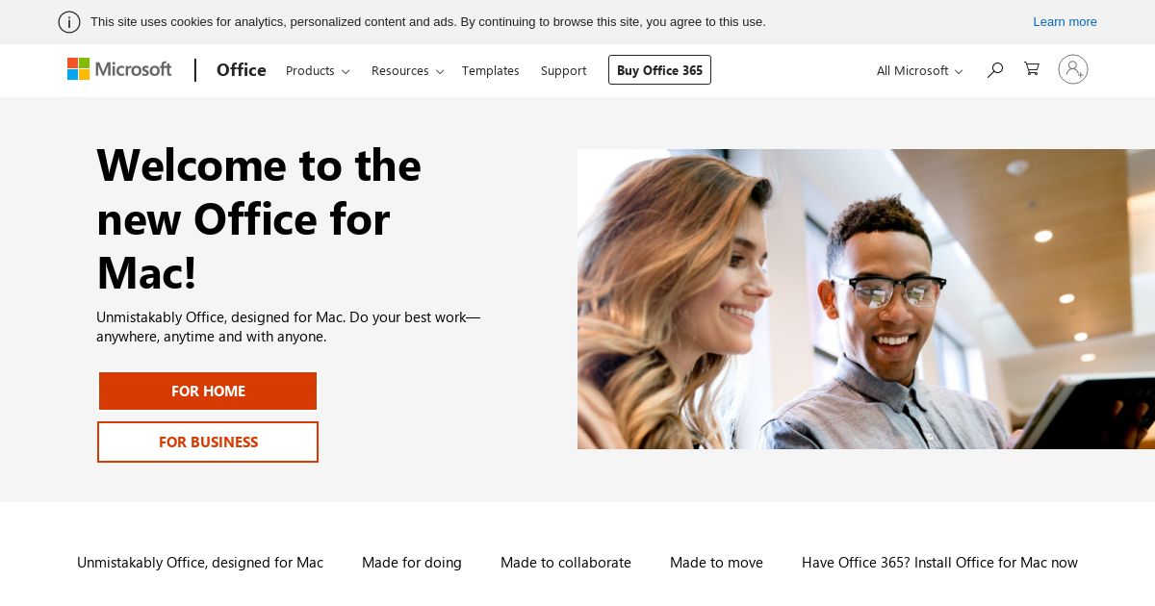Image resolution: width=1155 pixels, height=606 pixels.
Task: Click the sign-in account avatar icon
Action: coord(1073,69)
